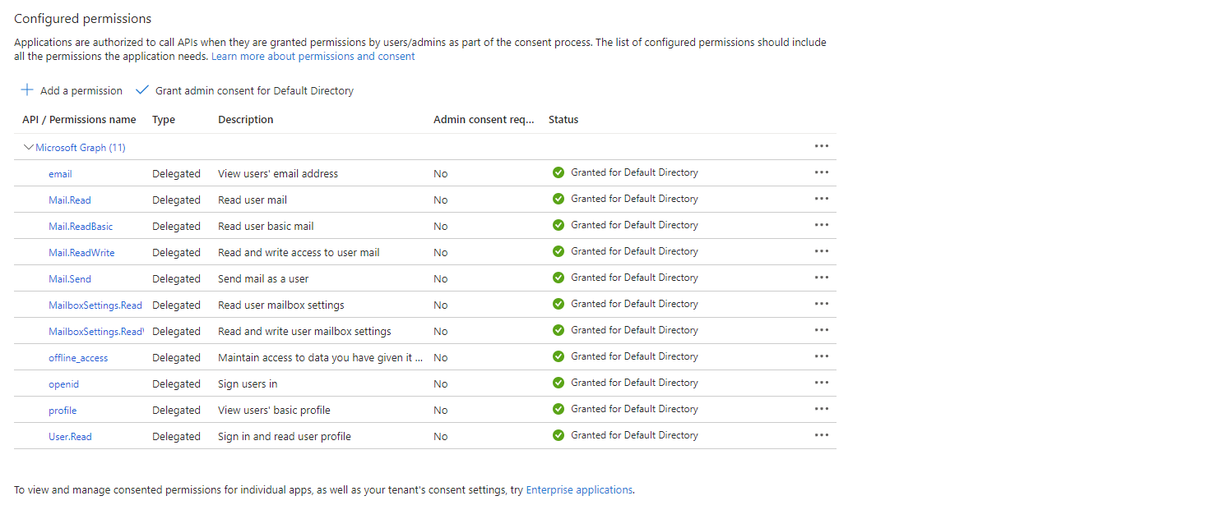Collapse the Microsoft Graph permissions group
Image resolution: width=1205 pixels, height=505 pixels.
[29, 148]
